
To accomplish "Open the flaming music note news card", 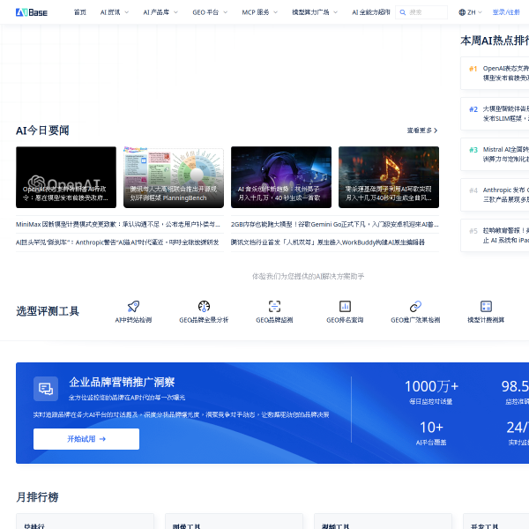I will [389, 177].
